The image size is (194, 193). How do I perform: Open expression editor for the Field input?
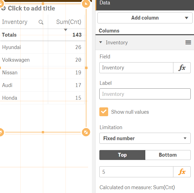tap(182, 68)
